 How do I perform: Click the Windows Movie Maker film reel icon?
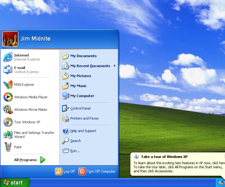coord(8,109)
